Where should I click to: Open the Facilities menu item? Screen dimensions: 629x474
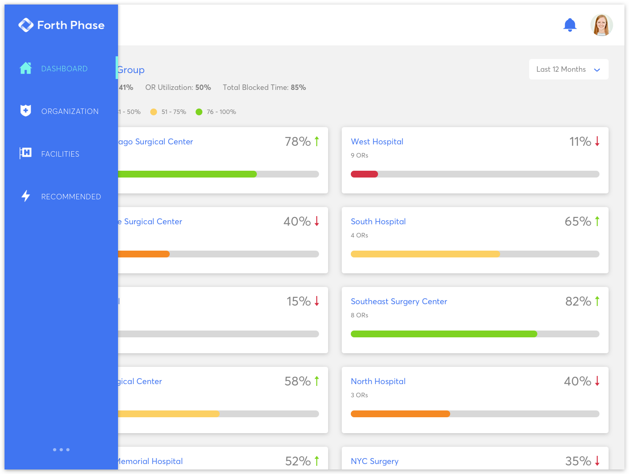[61, 154]
